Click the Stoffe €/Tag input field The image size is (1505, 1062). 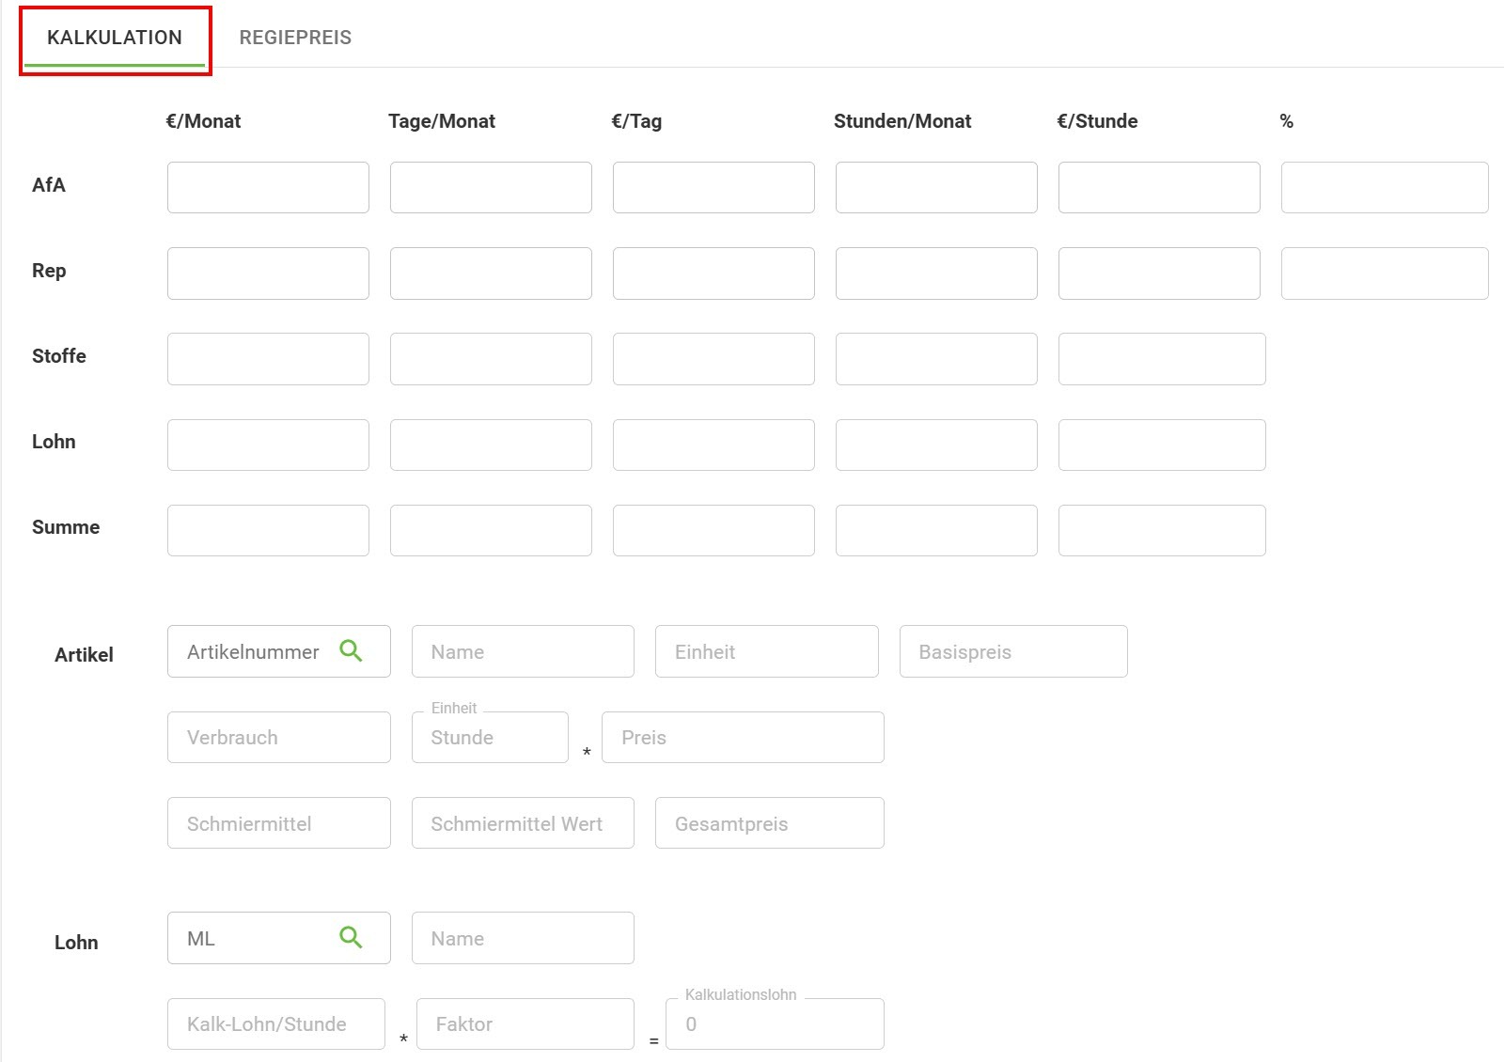(713, 359)
